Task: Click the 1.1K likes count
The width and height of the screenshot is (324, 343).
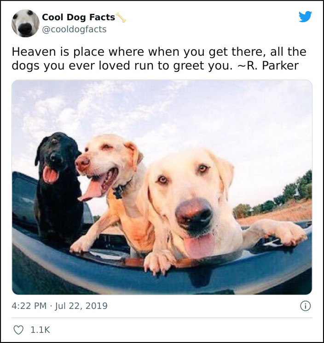Action: pos(40,330)
